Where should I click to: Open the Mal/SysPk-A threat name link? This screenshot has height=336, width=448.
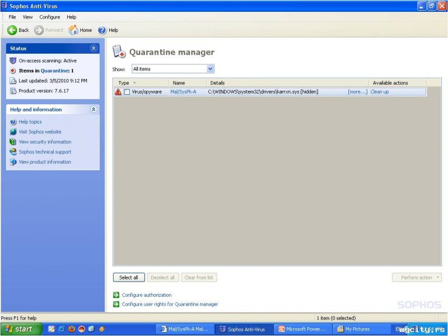pos(183,92)
